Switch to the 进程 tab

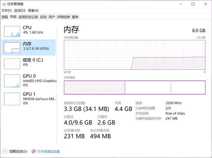(5, 17)
